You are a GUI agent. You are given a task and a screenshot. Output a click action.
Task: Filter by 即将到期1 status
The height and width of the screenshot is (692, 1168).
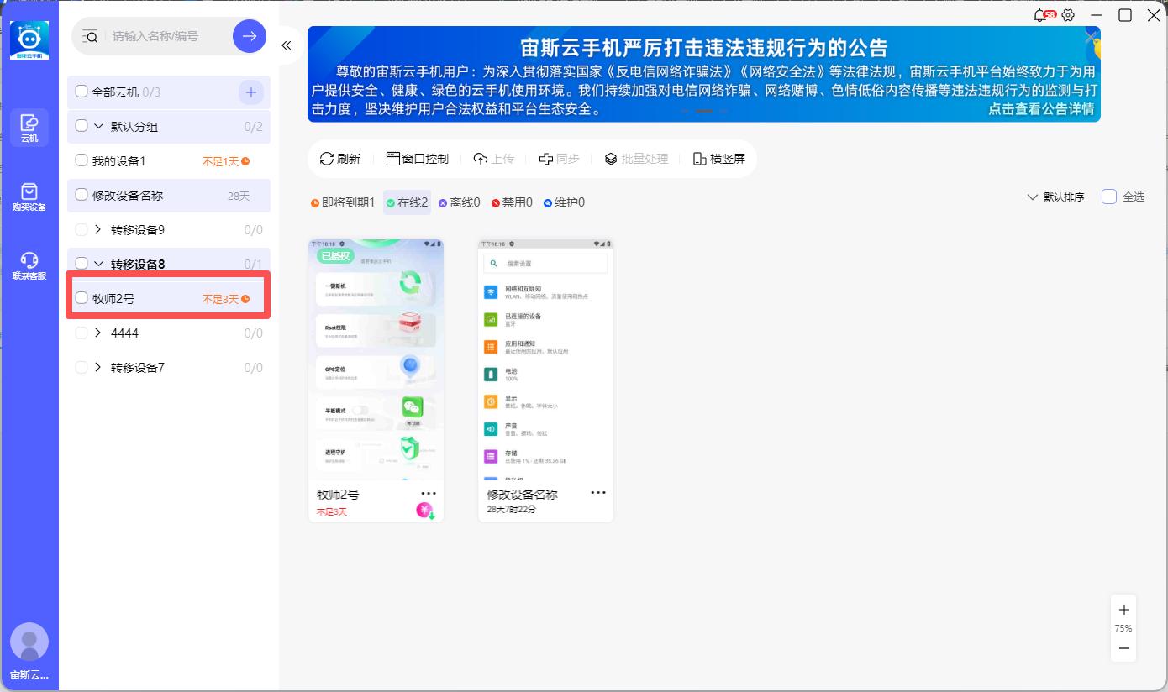(343, 202)
